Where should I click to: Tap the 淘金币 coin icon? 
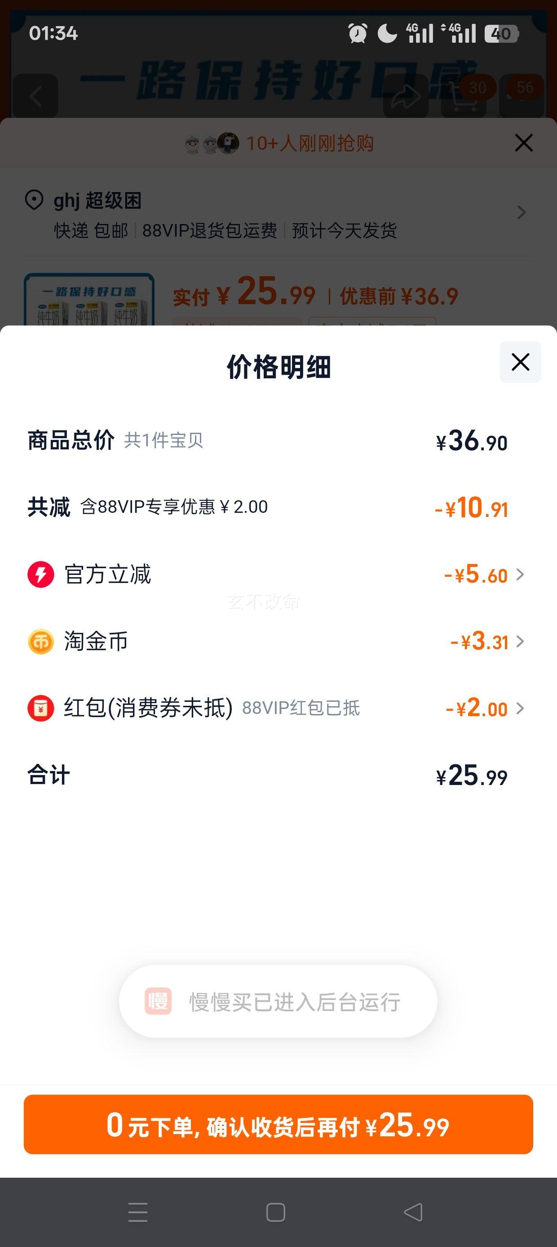click(x=40, y=641)
